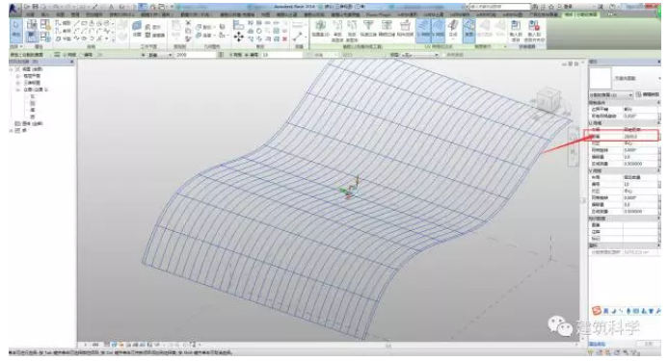Click the Sogou input method icon
The width and height of the screenshot is (668, 361).
tap(597, 311)
